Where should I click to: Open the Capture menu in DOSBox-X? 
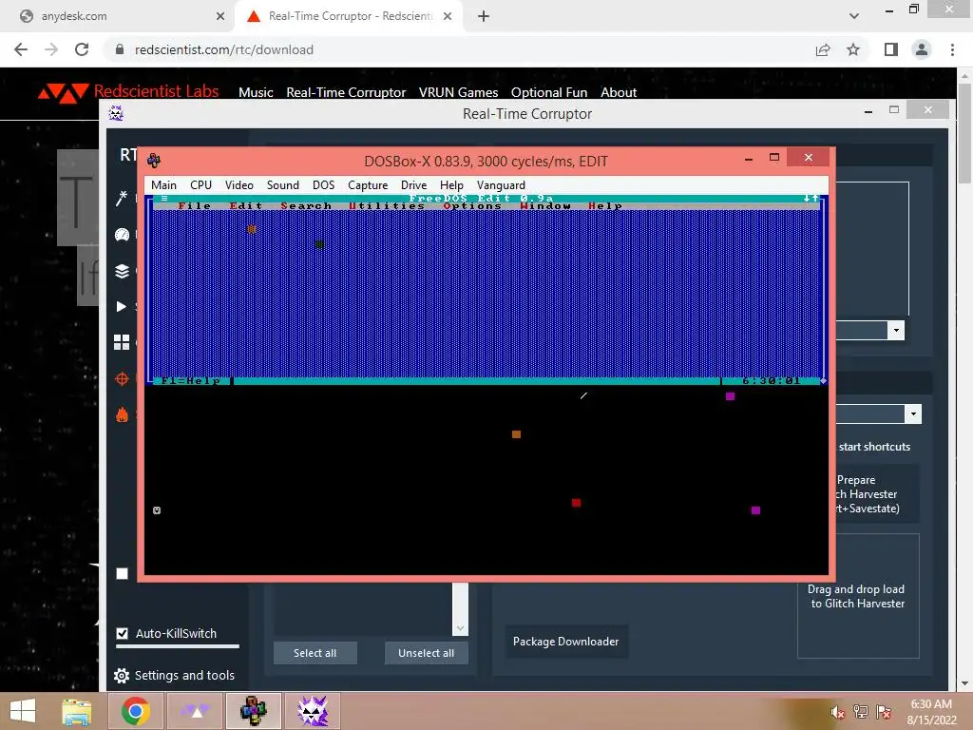tap(368, 185)
